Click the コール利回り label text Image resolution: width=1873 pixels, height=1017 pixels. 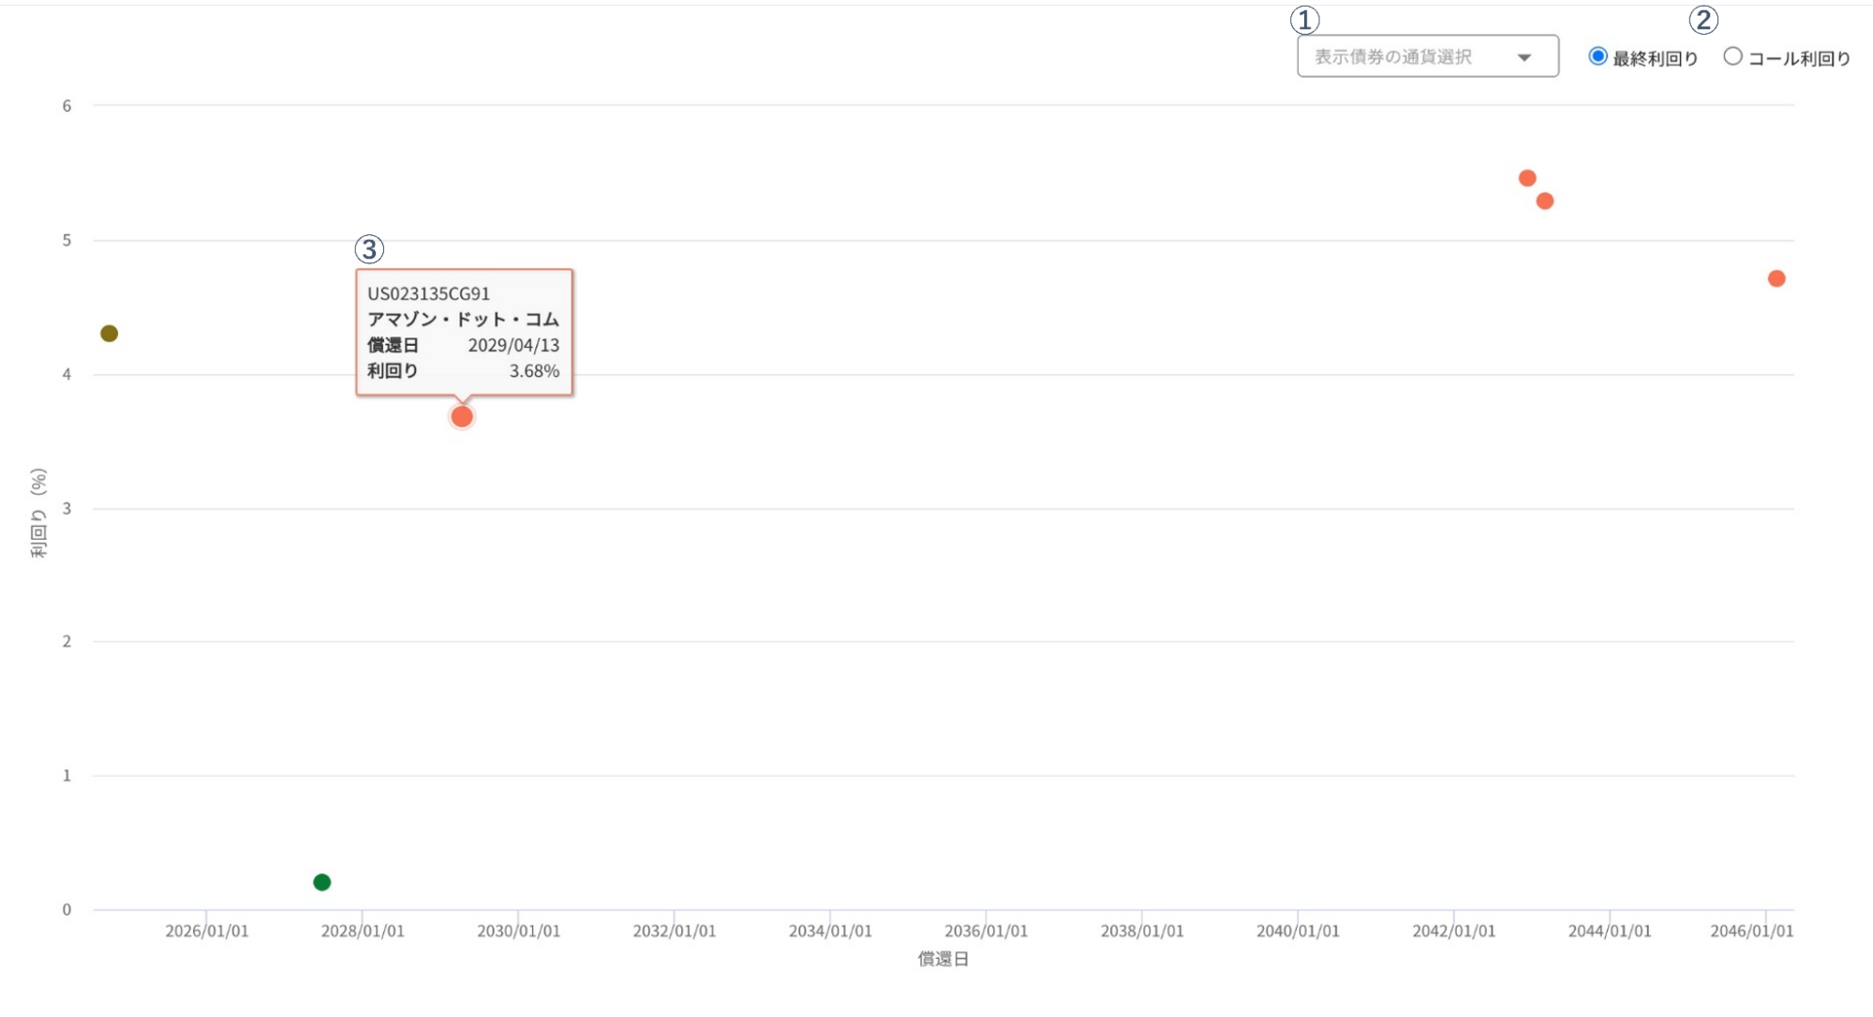pyautogui.click(x=1799, y=58)
